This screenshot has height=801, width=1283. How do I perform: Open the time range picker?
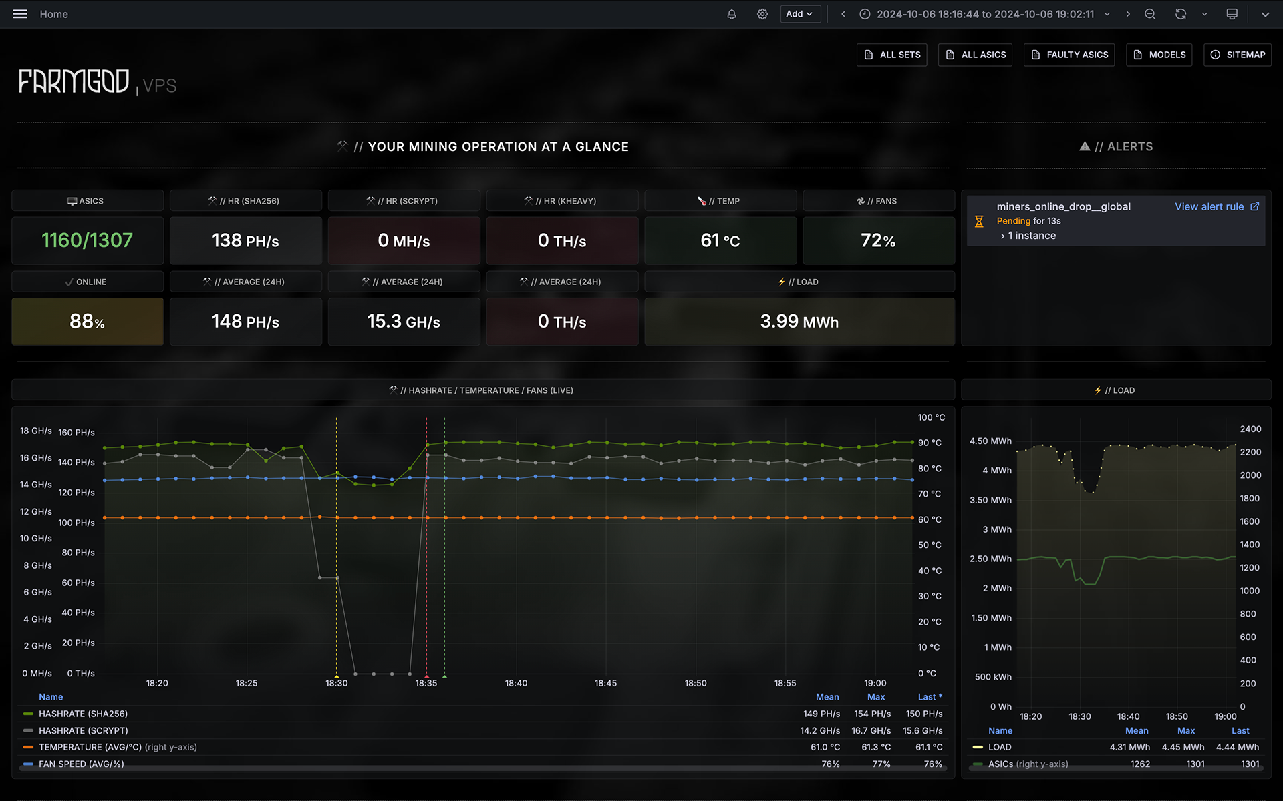point(985,14)
